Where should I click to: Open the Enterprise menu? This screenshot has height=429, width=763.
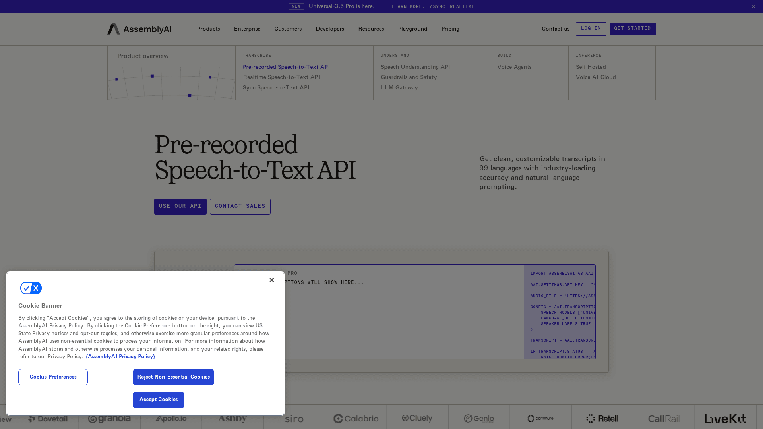pos(247,29)
